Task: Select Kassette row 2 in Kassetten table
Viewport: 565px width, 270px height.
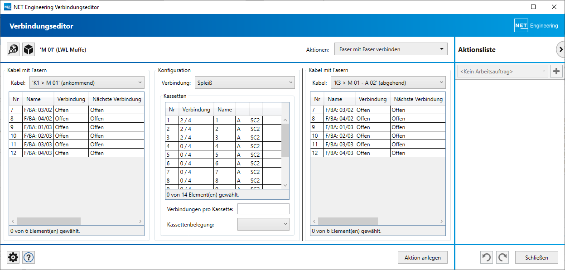Action: tap(223, 129)
